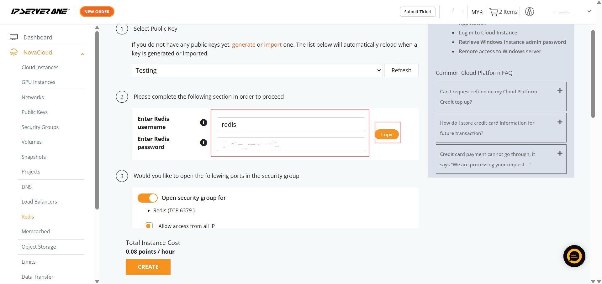This screenshot has width=602, height=284.
Task: Click the Dashboard monitor icon
Action: [x=13, y=37]
